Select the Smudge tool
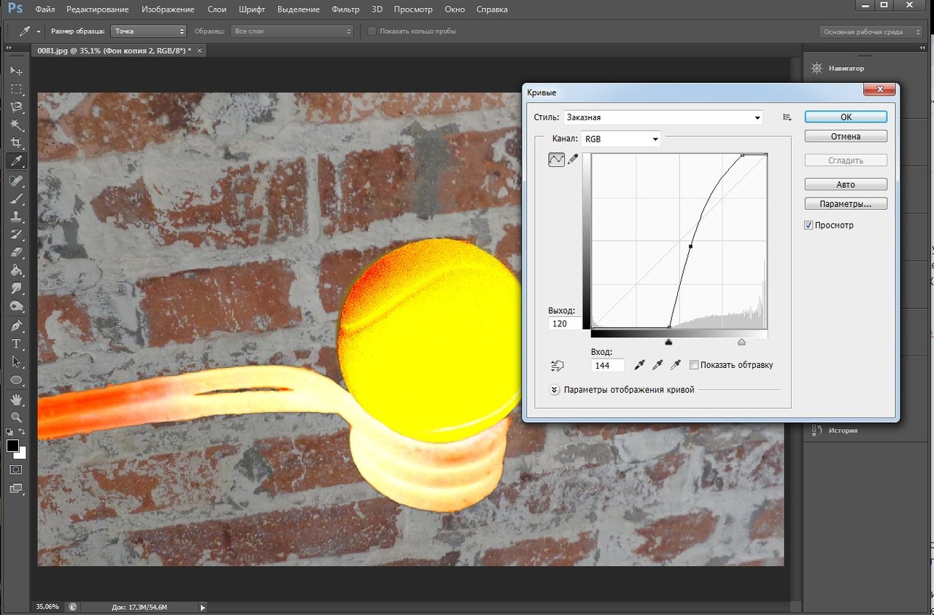Screen dimensions: 934x615 (16, 289)
